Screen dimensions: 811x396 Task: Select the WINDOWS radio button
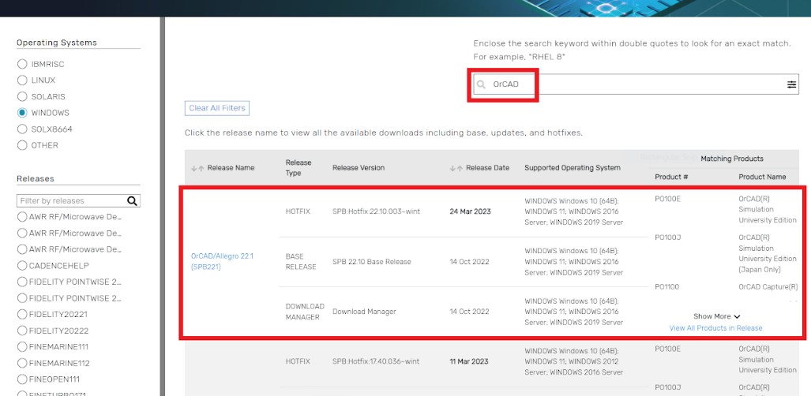pos(22,113)
